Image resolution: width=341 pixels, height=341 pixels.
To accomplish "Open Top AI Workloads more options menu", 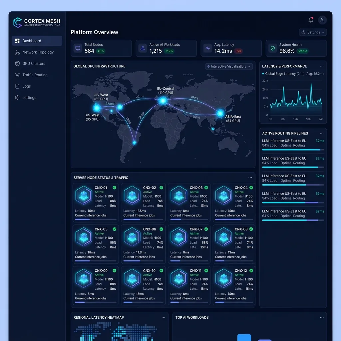I will coord(322,317).
